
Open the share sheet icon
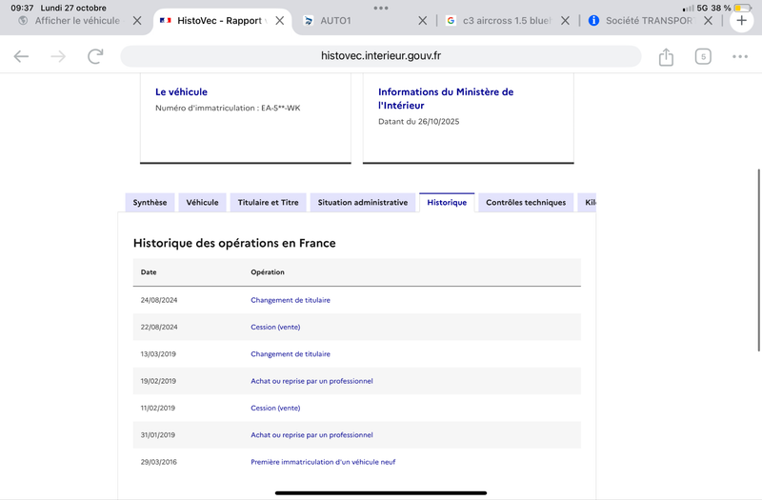click(666, 57)
